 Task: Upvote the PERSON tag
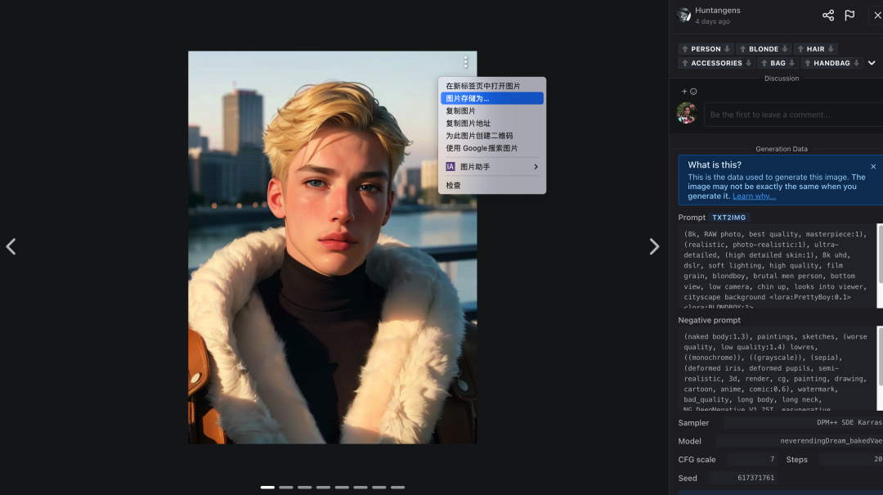click(685, 49)
